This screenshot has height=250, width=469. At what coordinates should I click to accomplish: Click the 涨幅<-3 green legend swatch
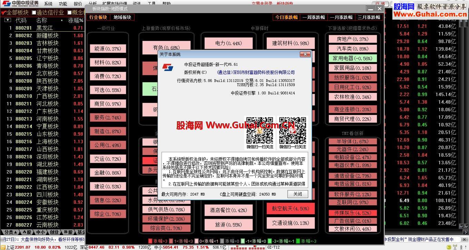tap(298, 241)
